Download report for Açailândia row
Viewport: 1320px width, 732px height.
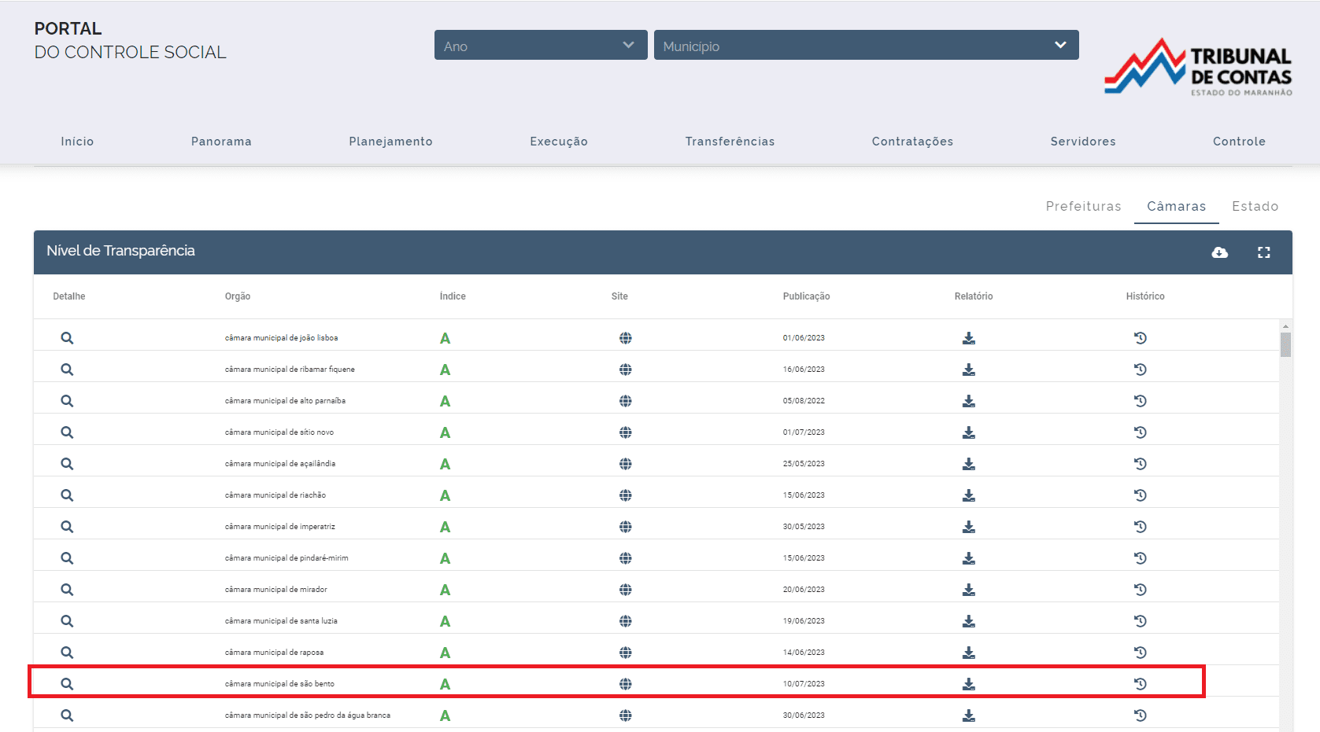coord(969,464)
